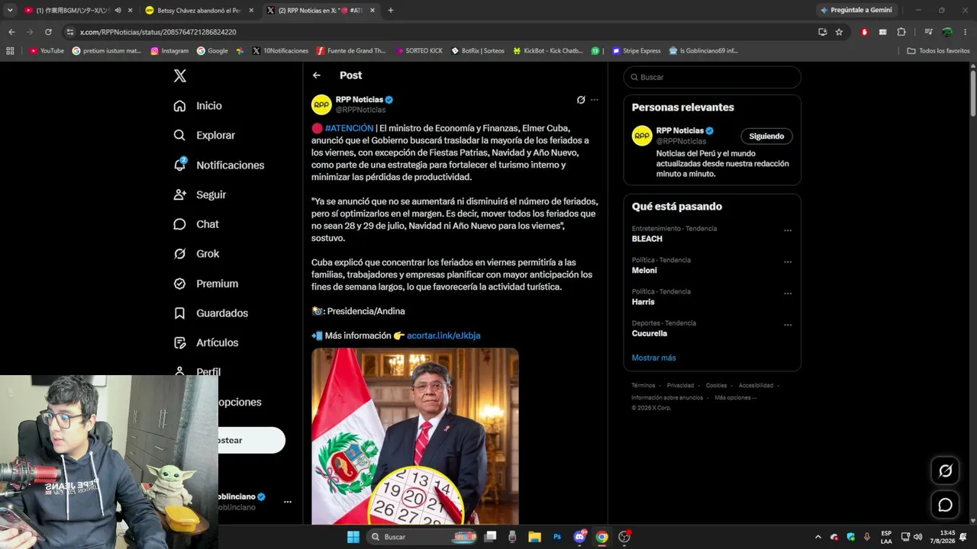Open the acortar.link/eJkbja link

443,335
